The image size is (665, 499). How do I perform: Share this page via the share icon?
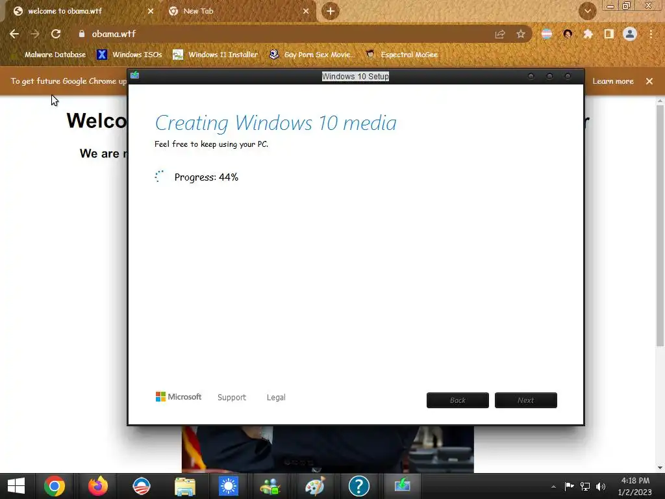pos(500,34)
